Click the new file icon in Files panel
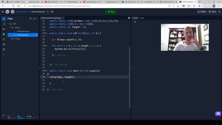 pos(30,19)
